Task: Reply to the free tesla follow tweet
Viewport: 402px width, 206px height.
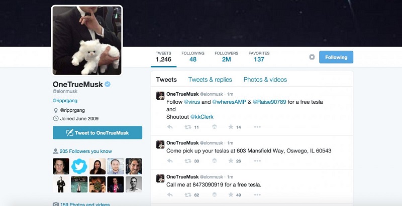Action: click(170, 127)
